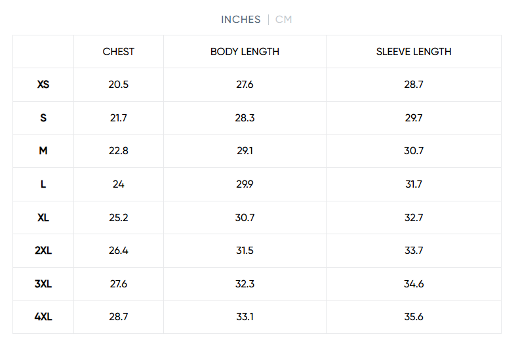Screen dimensions: 518x353
Task: Select the 3XL size row label
Action: 43,284
